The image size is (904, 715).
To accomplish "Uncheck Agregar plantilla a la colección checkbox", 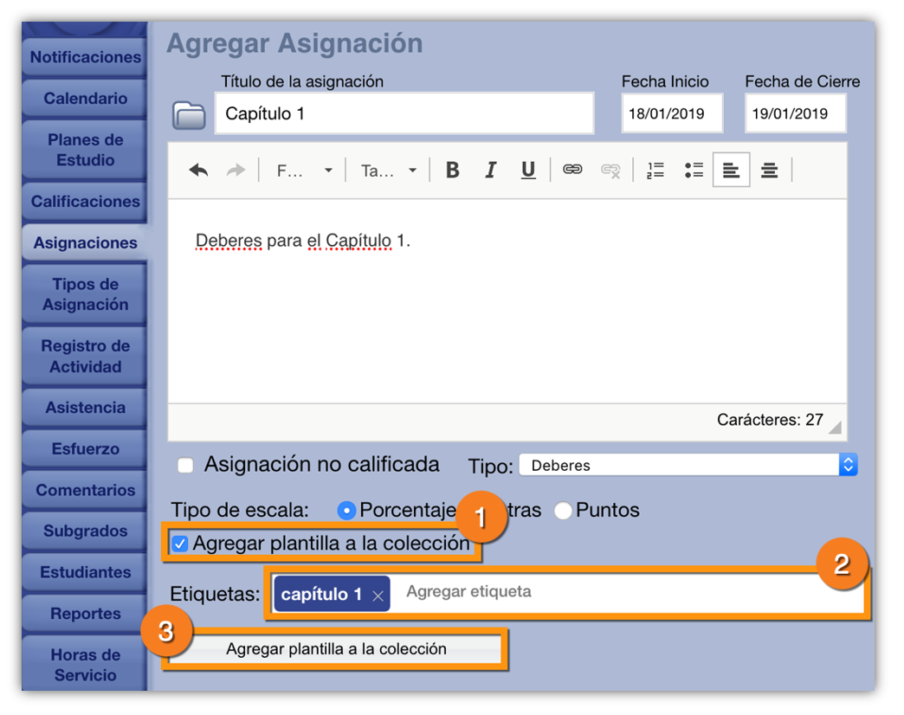I will coord(179,544).
